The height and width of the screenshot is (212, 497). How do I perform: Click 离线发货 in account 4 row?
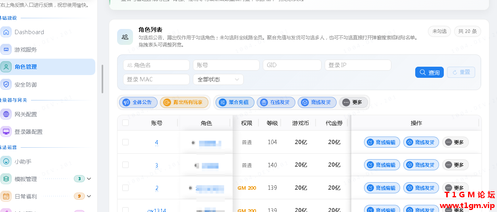(422, 142)
